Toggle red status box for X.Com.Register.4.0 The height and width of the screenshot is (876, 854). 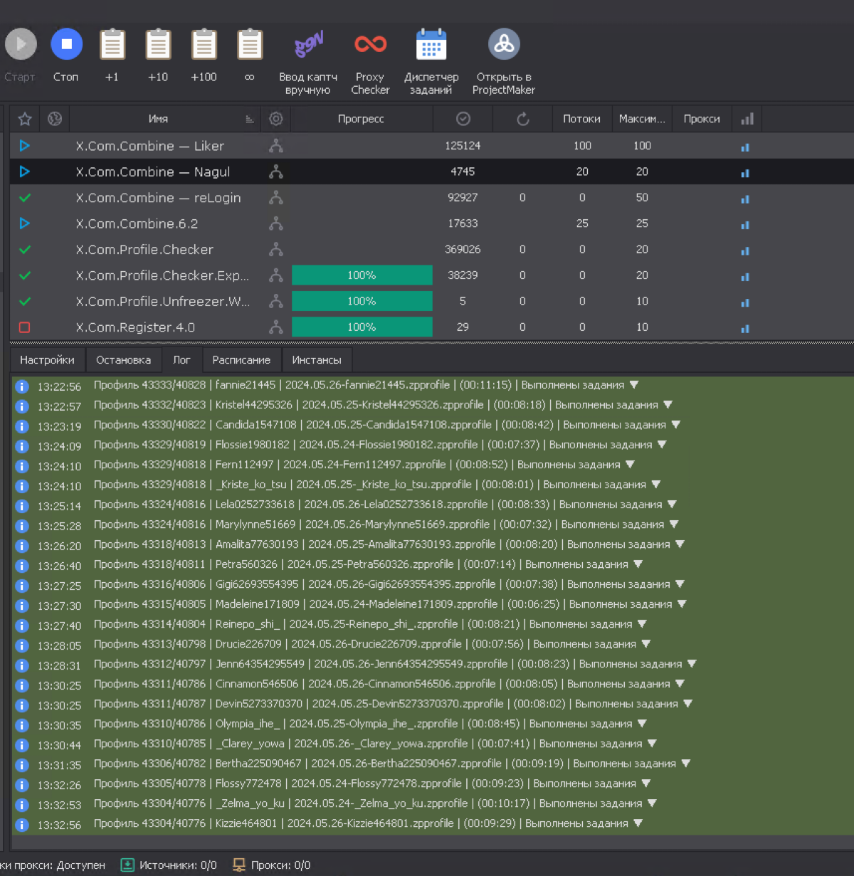pos(25,327)
